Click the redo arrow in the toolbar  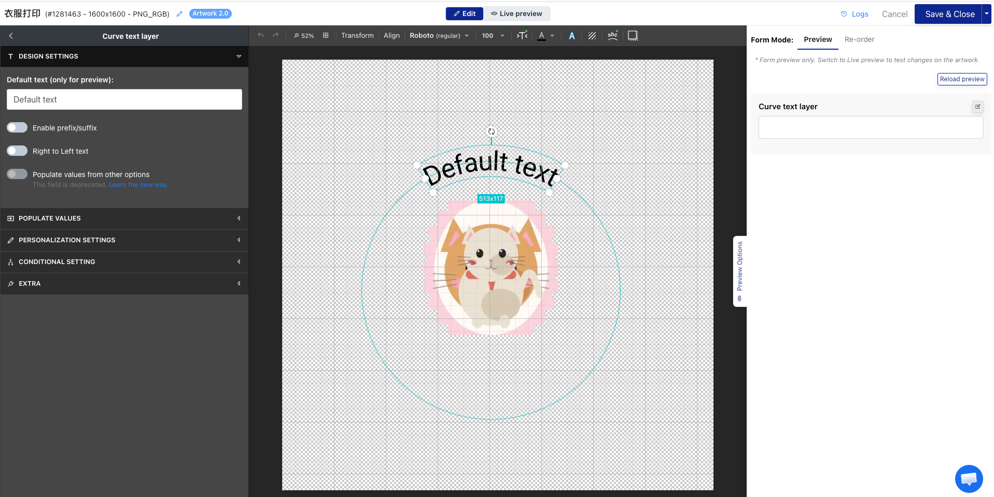pos(276,35)
